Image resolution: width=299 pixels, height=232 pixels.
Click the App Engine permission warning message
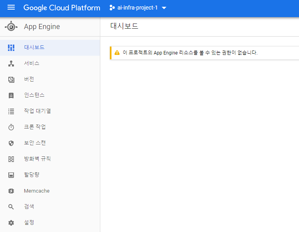tap(190, 53)
